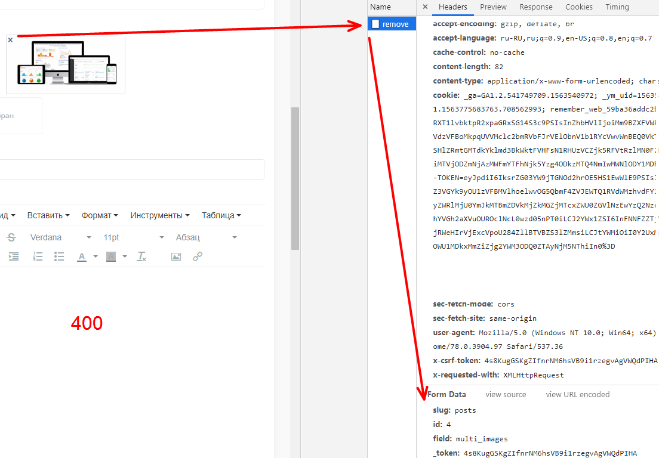The height and width of the screenshot is (458, 659).
Task: Click the Clear formatting icon
Action: coord(141,256)
